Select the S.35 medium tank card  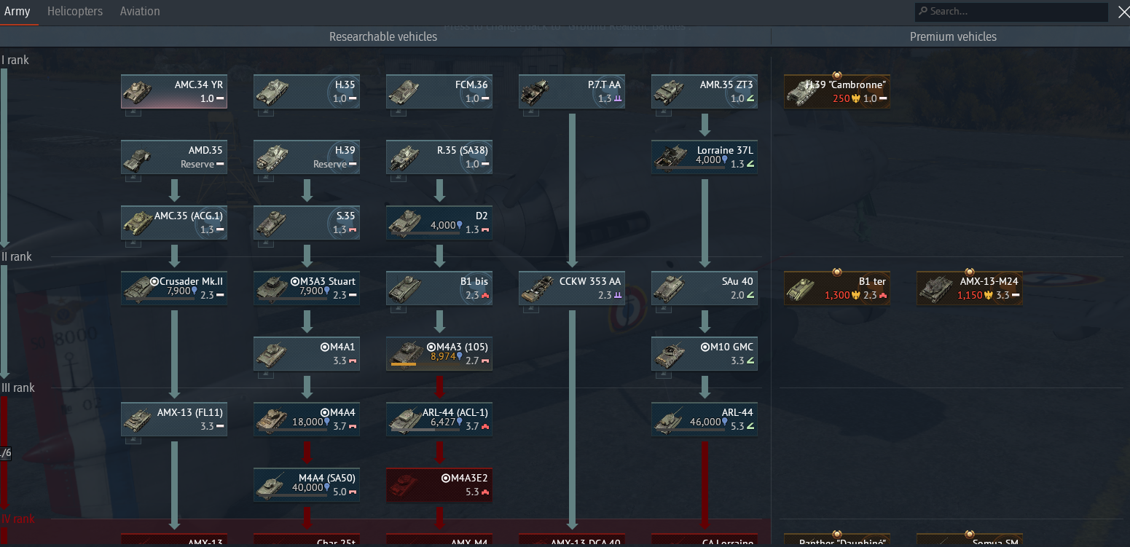click(307, 223)
